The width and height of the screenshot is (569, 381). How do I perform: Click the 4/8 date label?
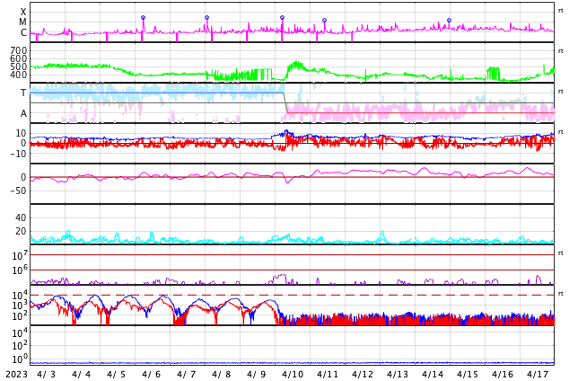coord(222,375)
